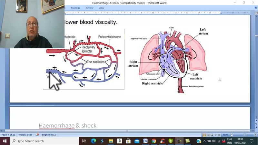Click the speaker volume tray icon
Screen dimensions: 258x145
pyautogui.click(x=214, y=141)
